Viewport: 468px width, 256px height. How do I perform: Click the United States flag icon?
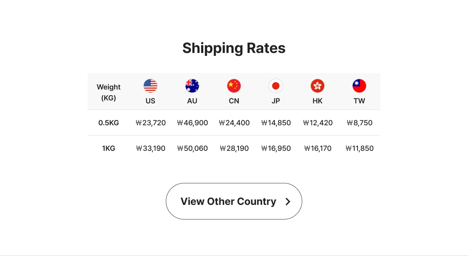(x=150, y=86)
